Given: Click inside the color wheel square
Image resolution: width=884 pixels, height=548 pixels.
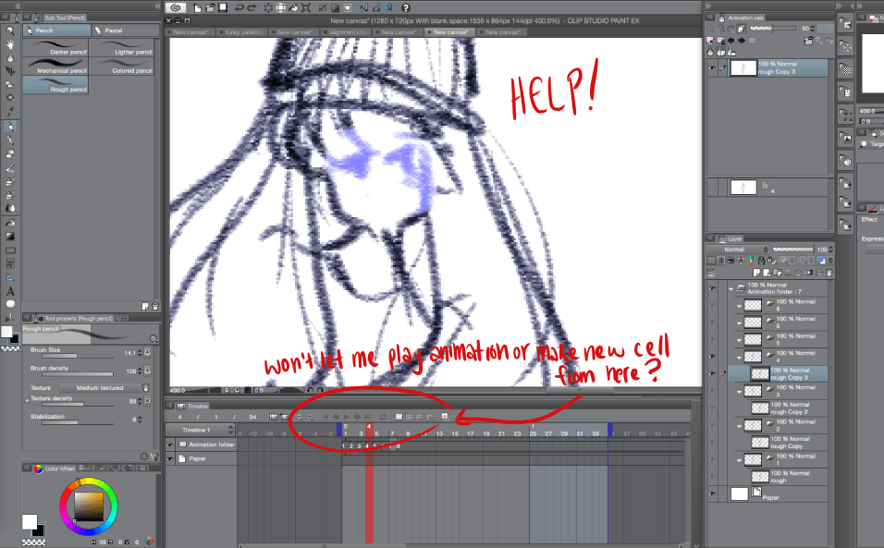Looking at the screenshot, I should 89,506.
